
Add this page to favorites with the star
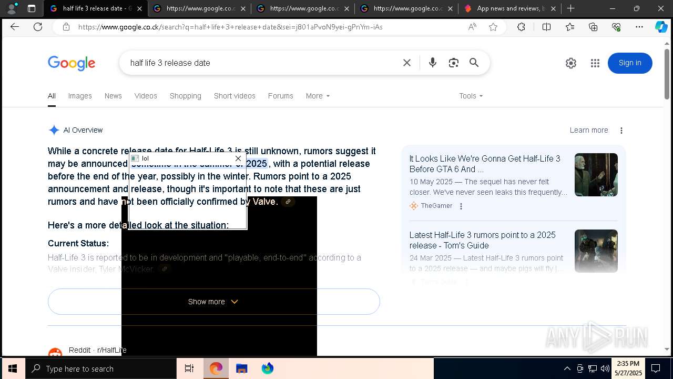[x=493, y=27]
